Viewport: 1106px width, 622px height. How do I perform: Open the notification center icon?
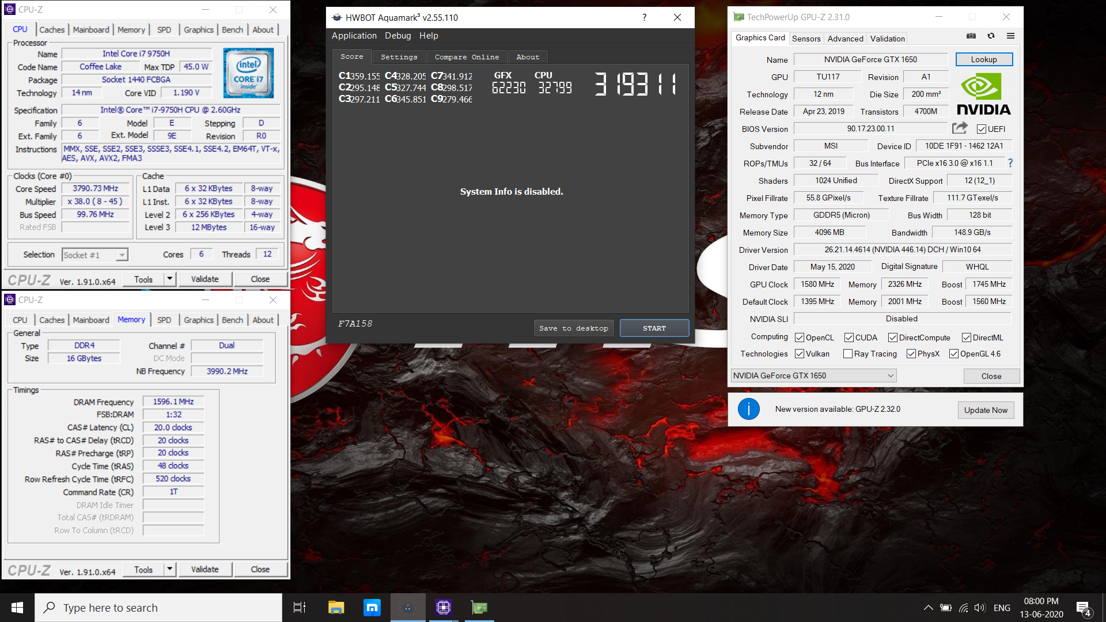pyautogui.click(x=1083, y=608)
